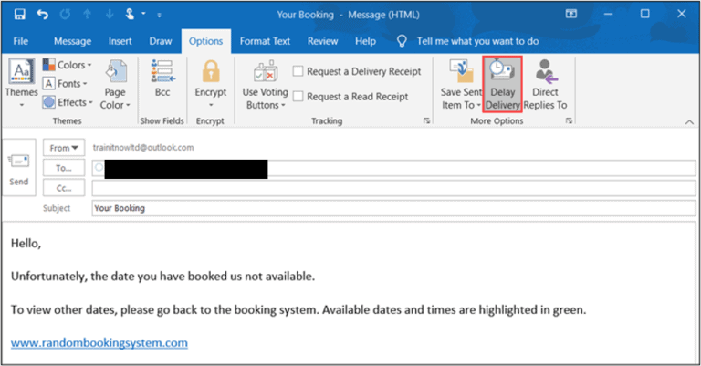
Task: Open the File tab
Action: 21,41
